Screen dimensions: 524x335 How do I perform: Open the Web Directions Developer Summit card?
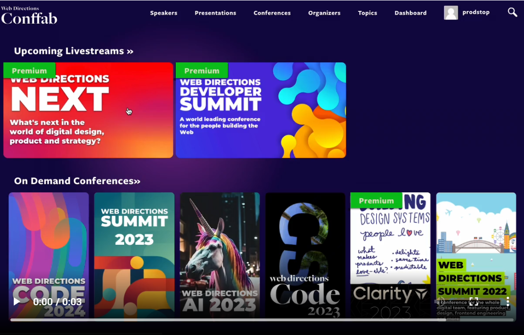261,110
